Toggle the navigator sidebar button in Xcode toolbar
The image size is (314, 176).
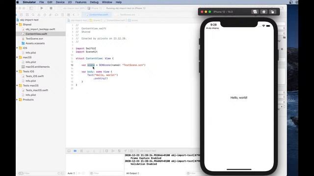click(31, 8)
